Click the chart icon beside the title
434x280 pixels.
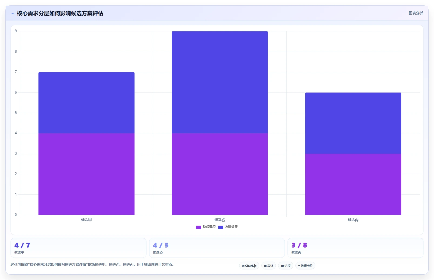(x=13, y=14)
